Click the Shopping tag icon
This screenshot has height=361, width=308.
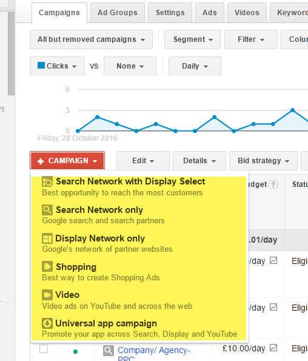click(47, 266)
